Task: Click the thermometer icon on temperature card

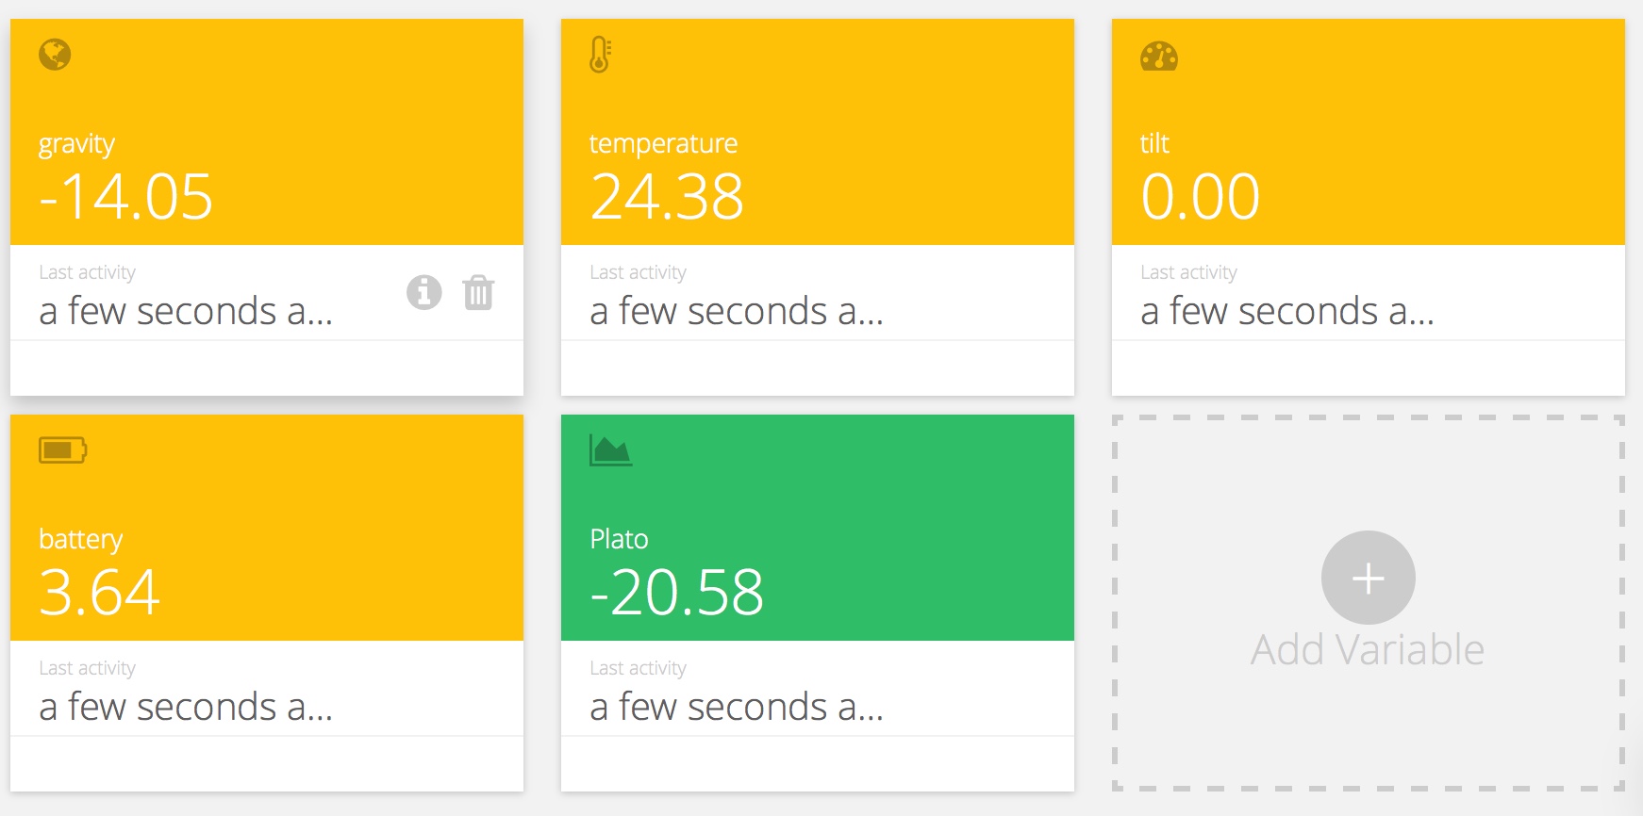Action: pyautogui.click(x=600, y=55)
